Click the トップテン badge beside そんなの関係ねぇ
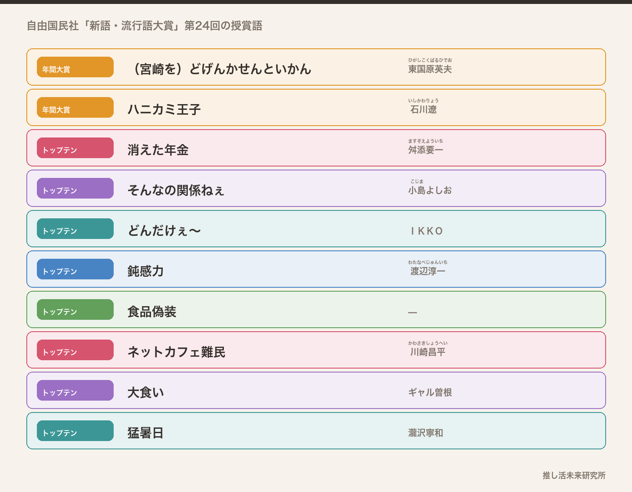The height and width of the screenshot is (492, 632). click(x=75, y=188)
